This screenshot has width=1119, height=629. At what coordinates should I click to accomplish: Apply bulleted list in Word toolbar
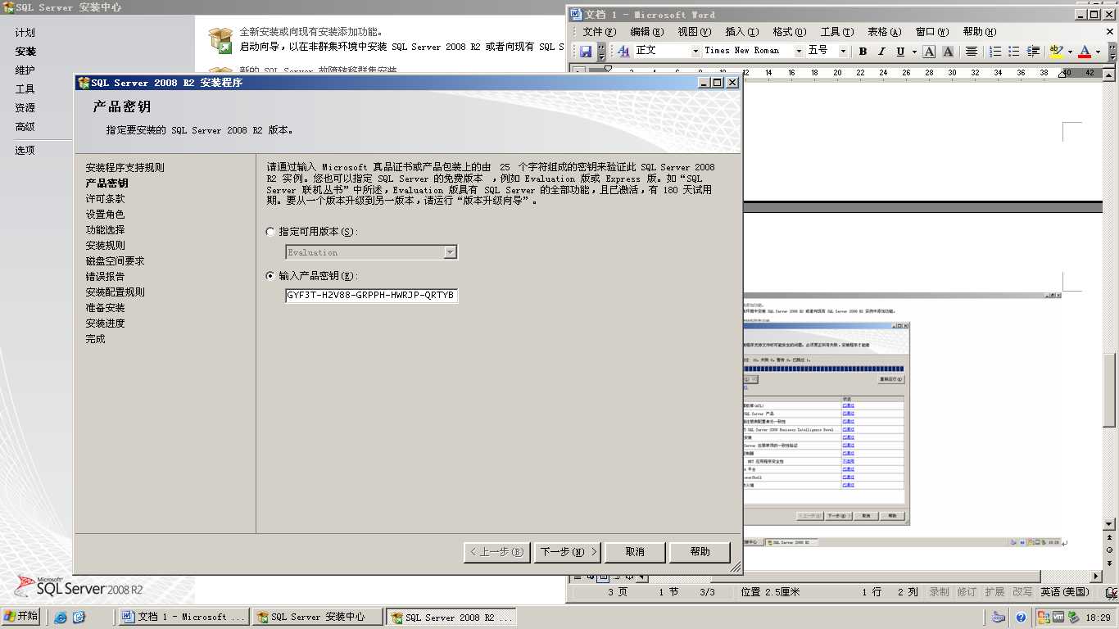pyautogui.click(x=1014, y=51)
